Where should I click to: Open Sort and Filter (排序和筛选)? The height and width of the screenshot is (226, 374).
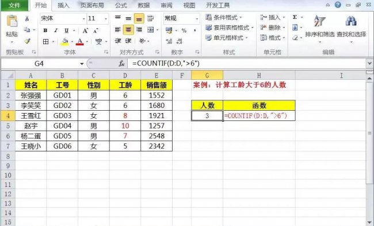[320, 29]
